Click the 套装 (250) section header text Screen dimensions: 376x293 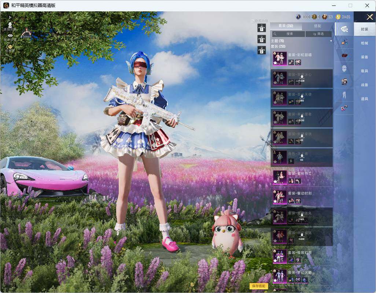[x=278, y=46]
